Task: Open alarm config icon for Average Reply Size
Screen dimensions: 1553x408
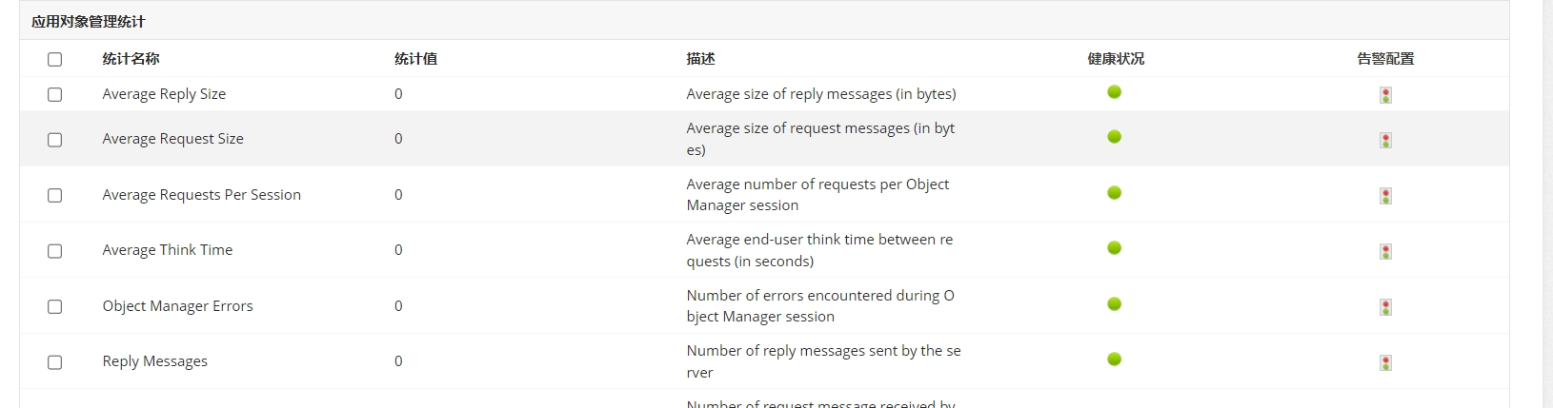Action: point(1385,95)
